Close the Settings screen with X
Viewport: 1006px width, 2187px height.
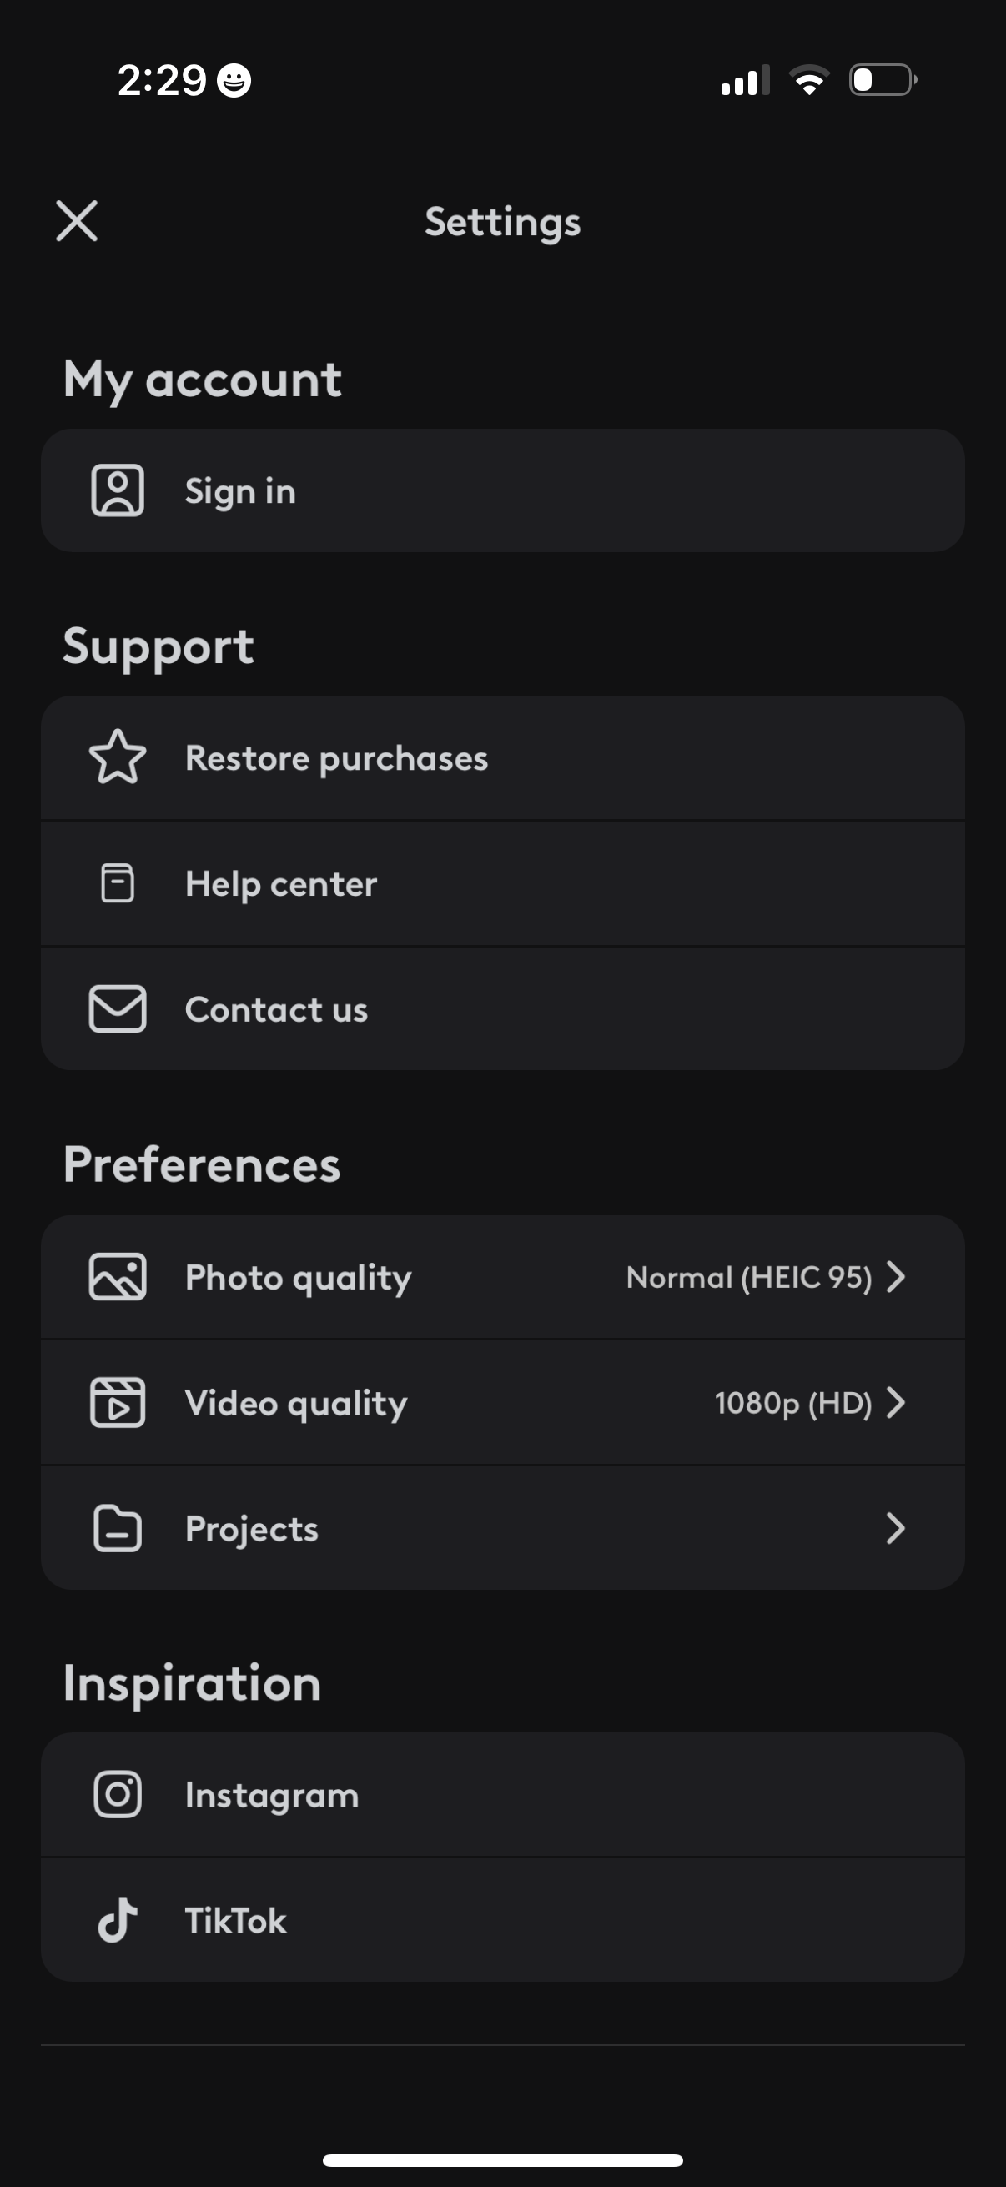click(77, 221)
